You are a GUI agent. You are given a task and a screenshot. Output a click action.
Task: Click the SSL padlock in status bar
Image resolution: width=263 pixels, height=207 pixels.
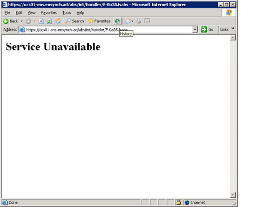[179, 202]
